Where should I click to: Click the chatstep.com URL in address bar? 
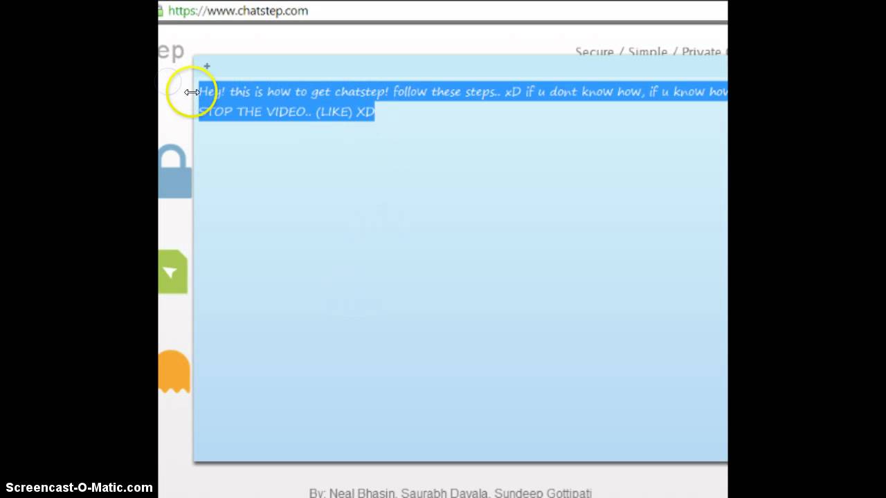click(x=238, y=11)
